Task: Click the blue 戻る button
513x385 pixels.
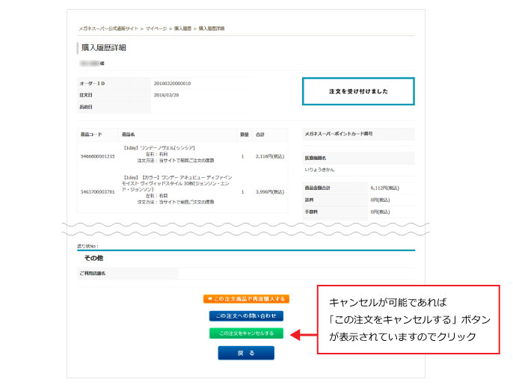Action: pos(246,353)
